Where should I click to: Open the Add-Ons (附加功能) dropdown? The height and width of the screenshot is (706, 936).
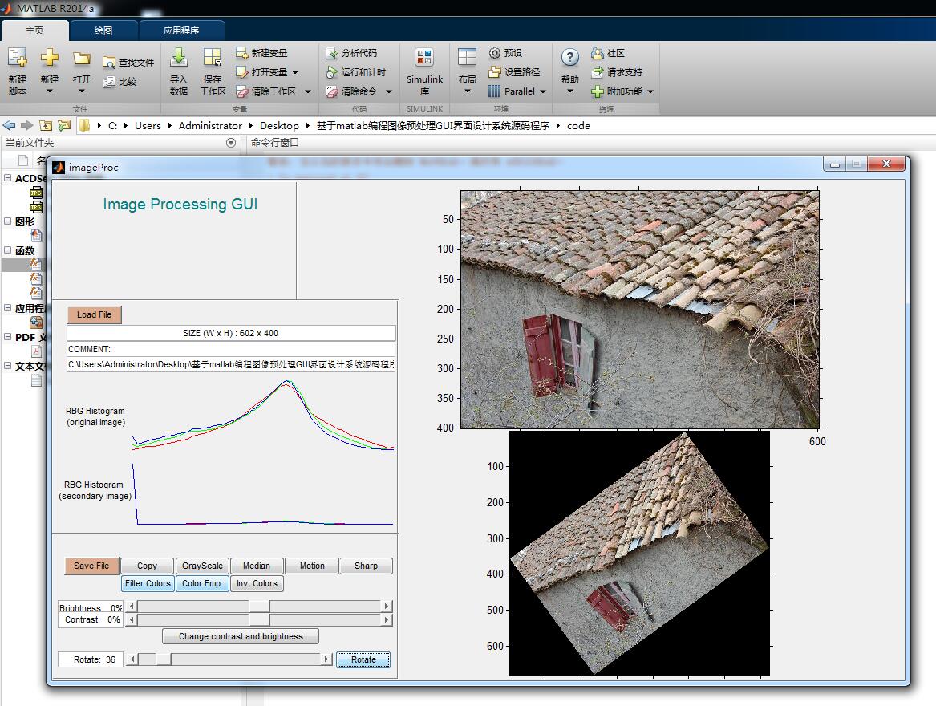click(x=650, y=91)
